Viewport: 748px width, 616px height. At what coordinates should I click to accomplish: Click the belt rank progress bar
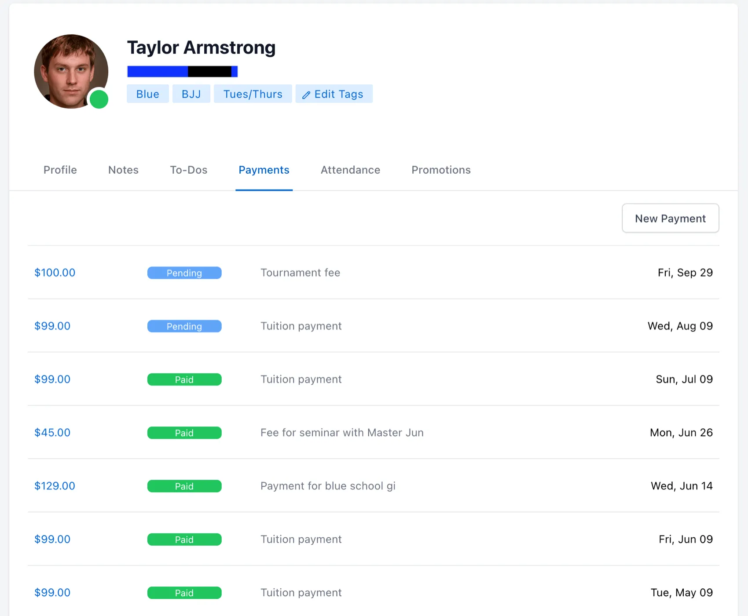tap(182, 71)
